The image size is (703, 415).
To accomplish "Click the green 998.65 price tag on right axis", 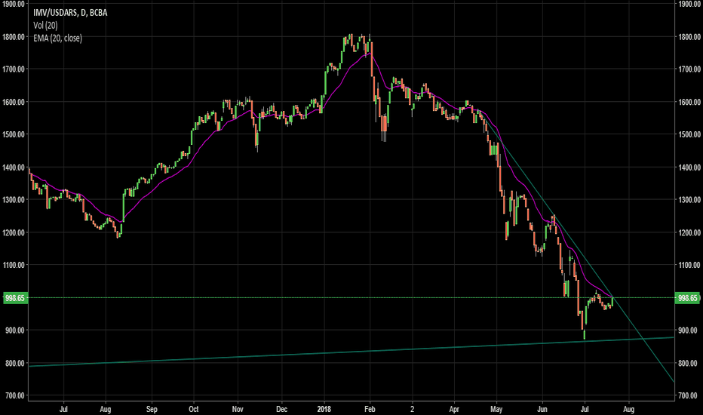I will click(x=687, y=298).
